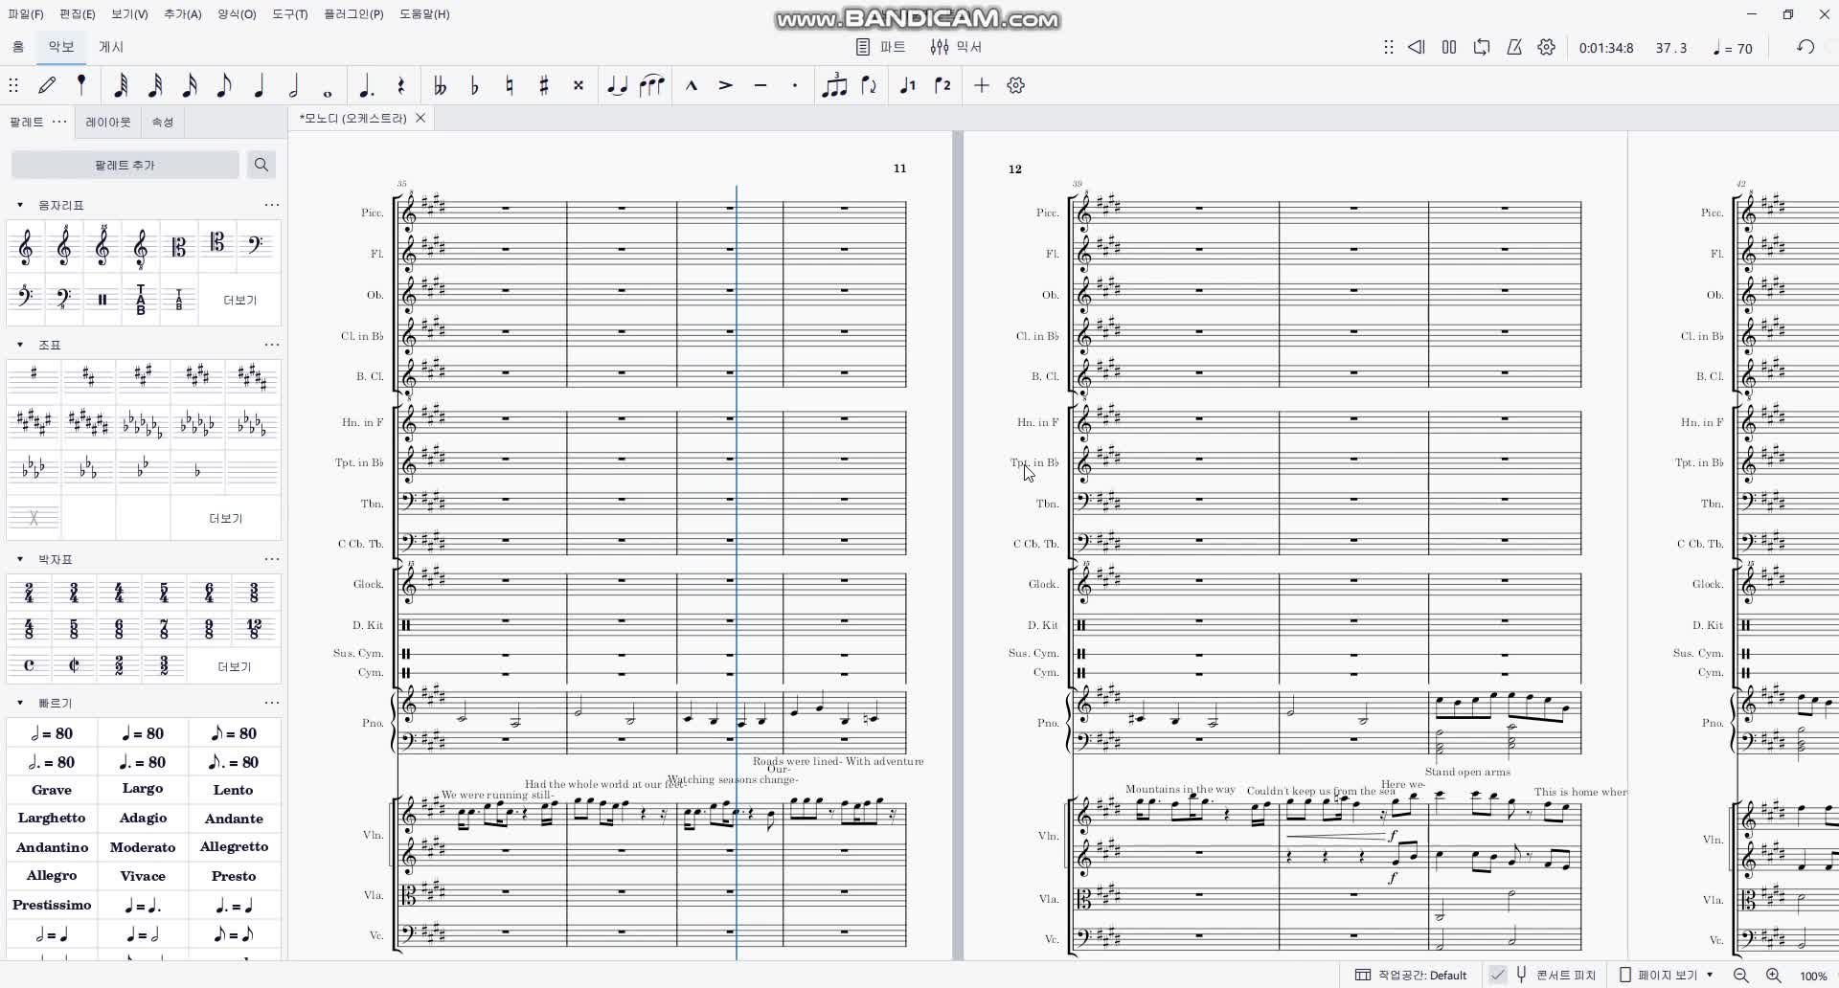Collapse the 음자리표 clef palette
The image size is (1839, 988).
click(x=20, y=205)
